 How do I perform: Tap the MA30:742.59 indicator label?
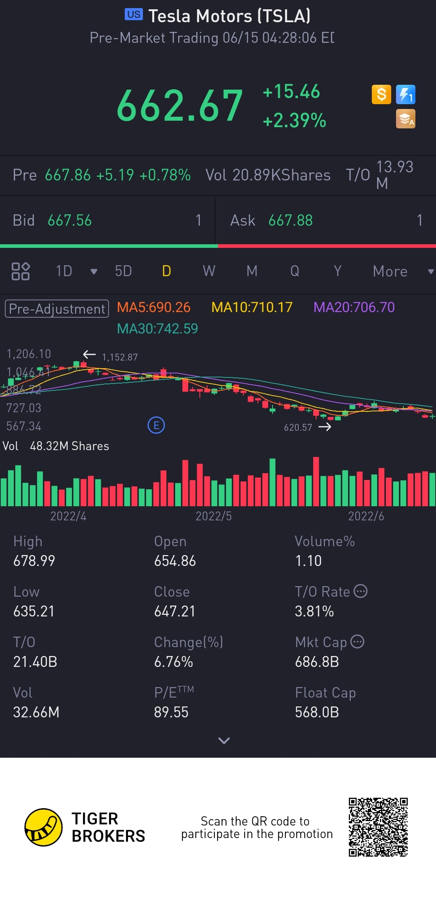pos(157,329)
